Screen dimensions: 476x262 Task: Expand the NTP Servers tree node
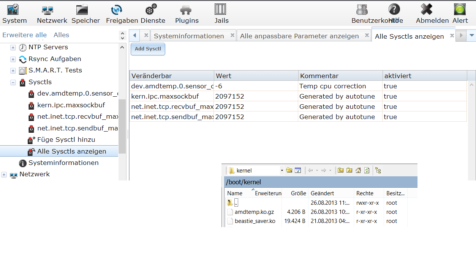(x=13, y=48)
